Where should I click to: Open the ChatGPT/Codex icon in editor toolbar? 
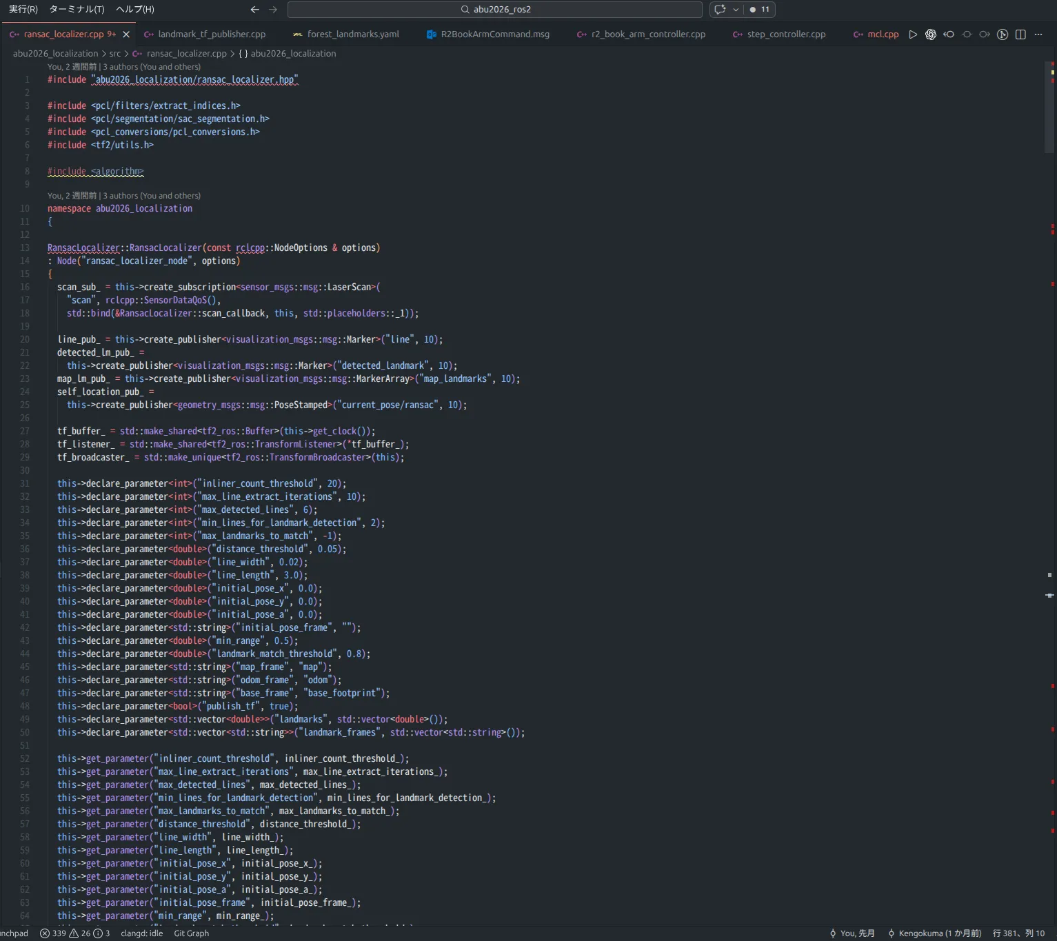[931, 34]
